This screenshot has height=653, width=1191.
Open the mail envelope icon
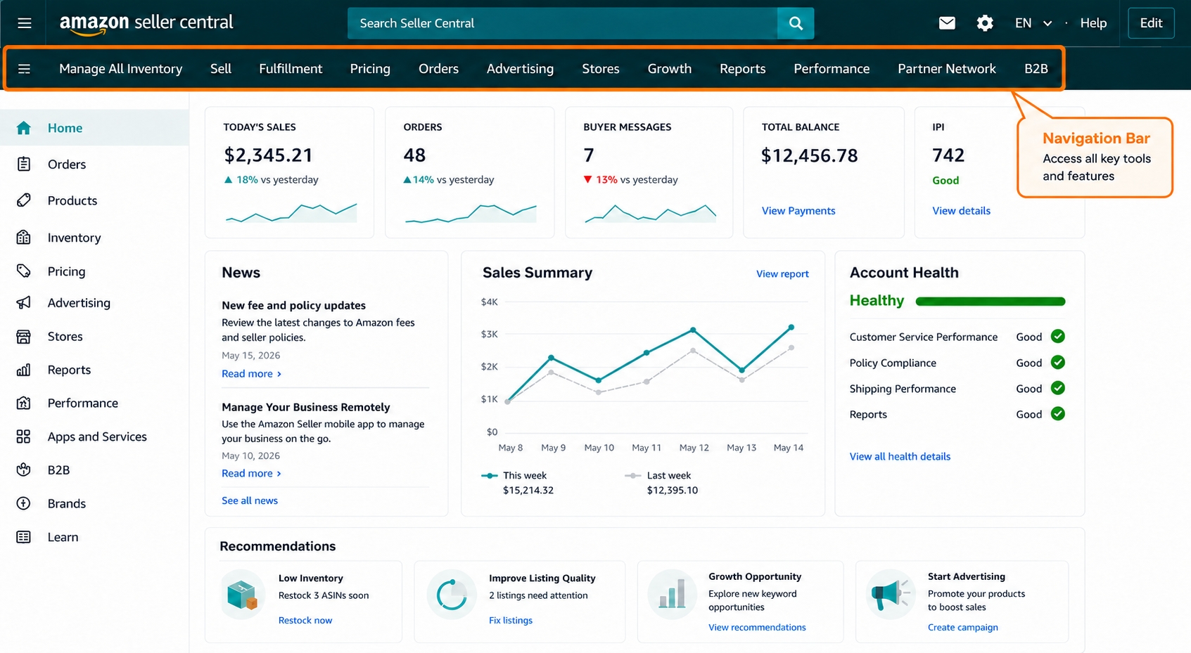[947, 23]
